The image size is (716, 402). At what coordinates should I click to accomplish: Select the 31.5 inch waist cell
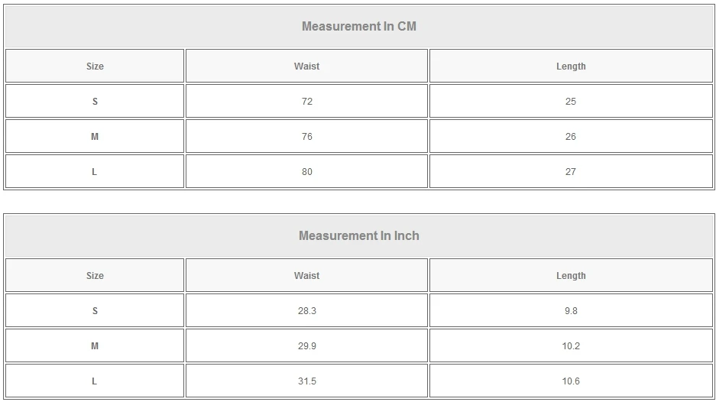tap(306, 381)
